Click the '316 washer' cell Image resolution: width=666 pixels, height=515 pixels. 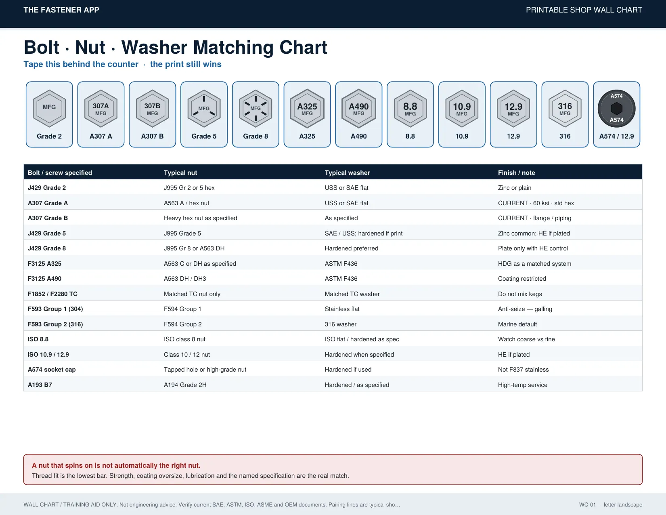[341, 324]
